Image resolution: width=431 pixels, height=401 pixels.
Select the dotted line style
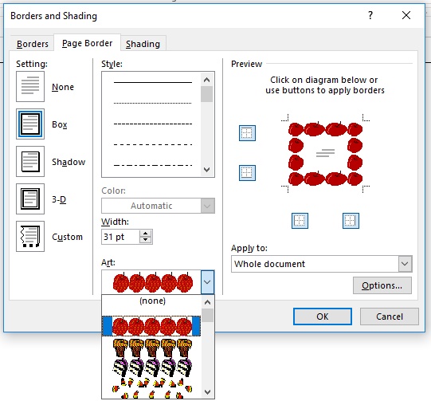point(152,103)
